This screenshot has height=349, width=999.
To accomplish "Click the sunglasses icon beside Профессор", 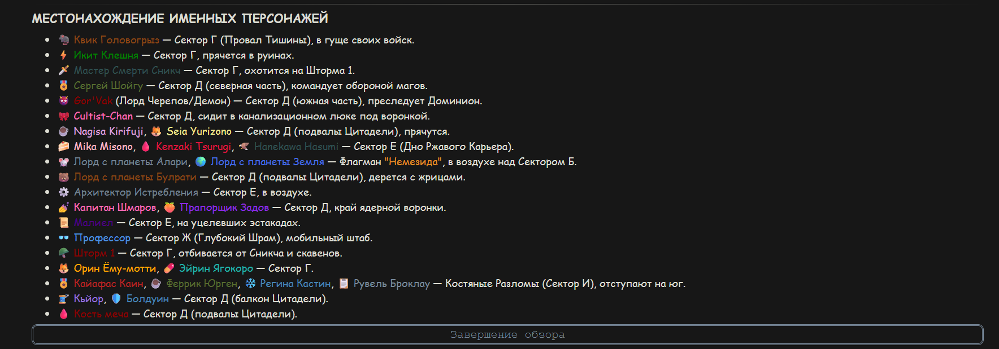I will click(64, 238).
